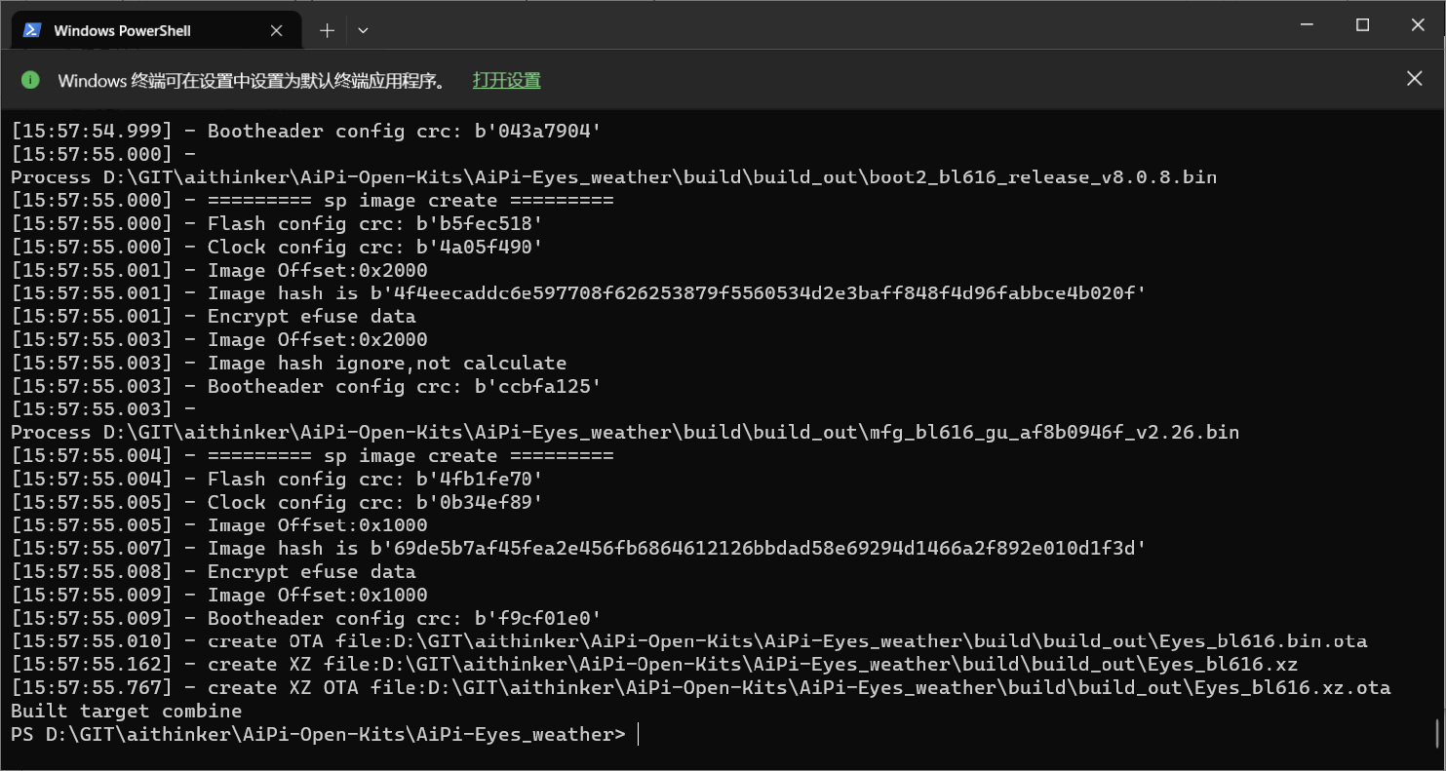Click Flash config crc b'b5fec518'

(x=375, y=224)
